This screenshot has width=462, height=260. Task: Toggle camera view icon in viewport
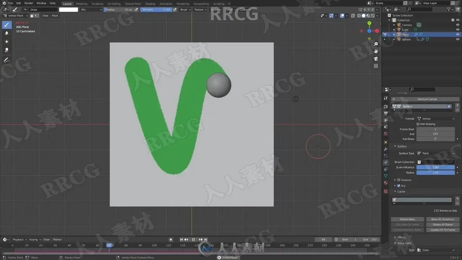tap(376, 58)
